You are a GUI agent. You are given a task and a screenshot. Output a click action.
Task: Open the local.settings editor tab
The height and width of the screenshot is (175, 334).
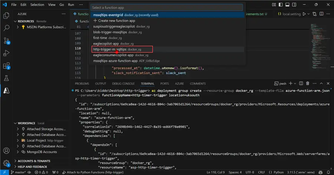click(x=289, y=14)
